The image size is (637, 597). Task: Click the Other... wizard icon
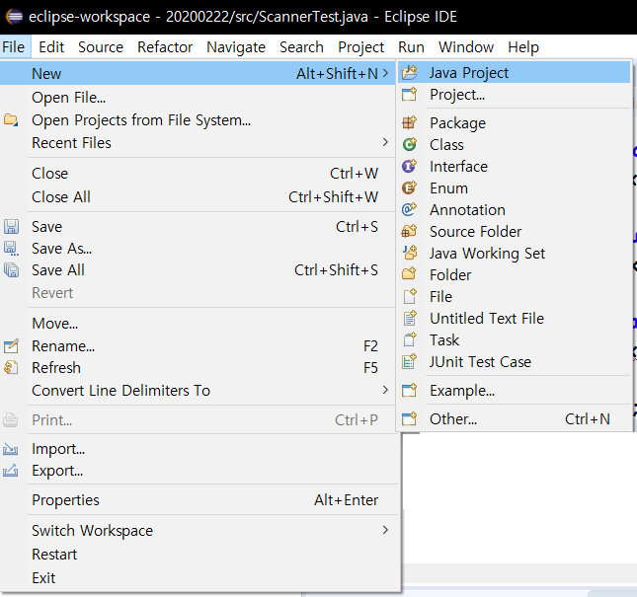[409, 418]
